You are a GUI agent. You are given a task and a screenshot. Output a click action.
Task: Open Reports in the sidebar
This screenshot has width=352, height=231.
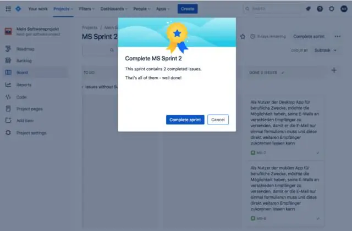point(24,84)
